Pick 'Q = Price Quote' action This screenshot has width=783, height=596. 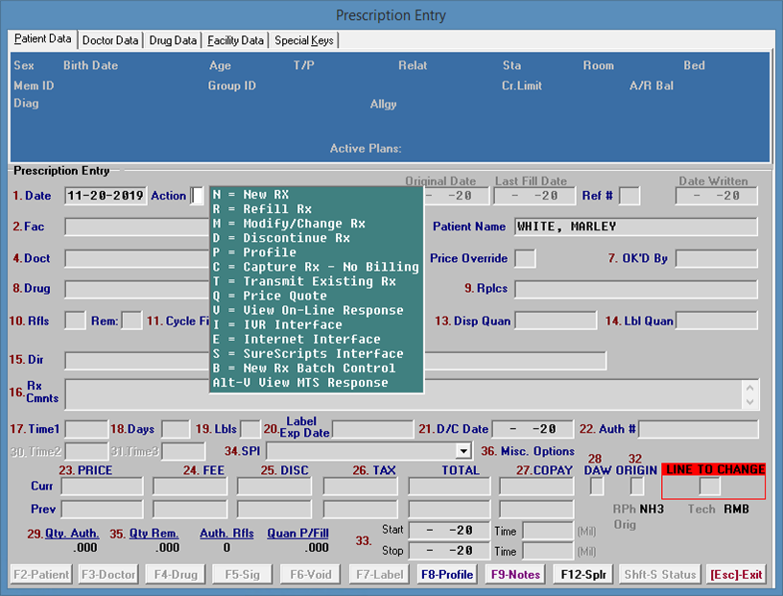[x=271, y=296]
